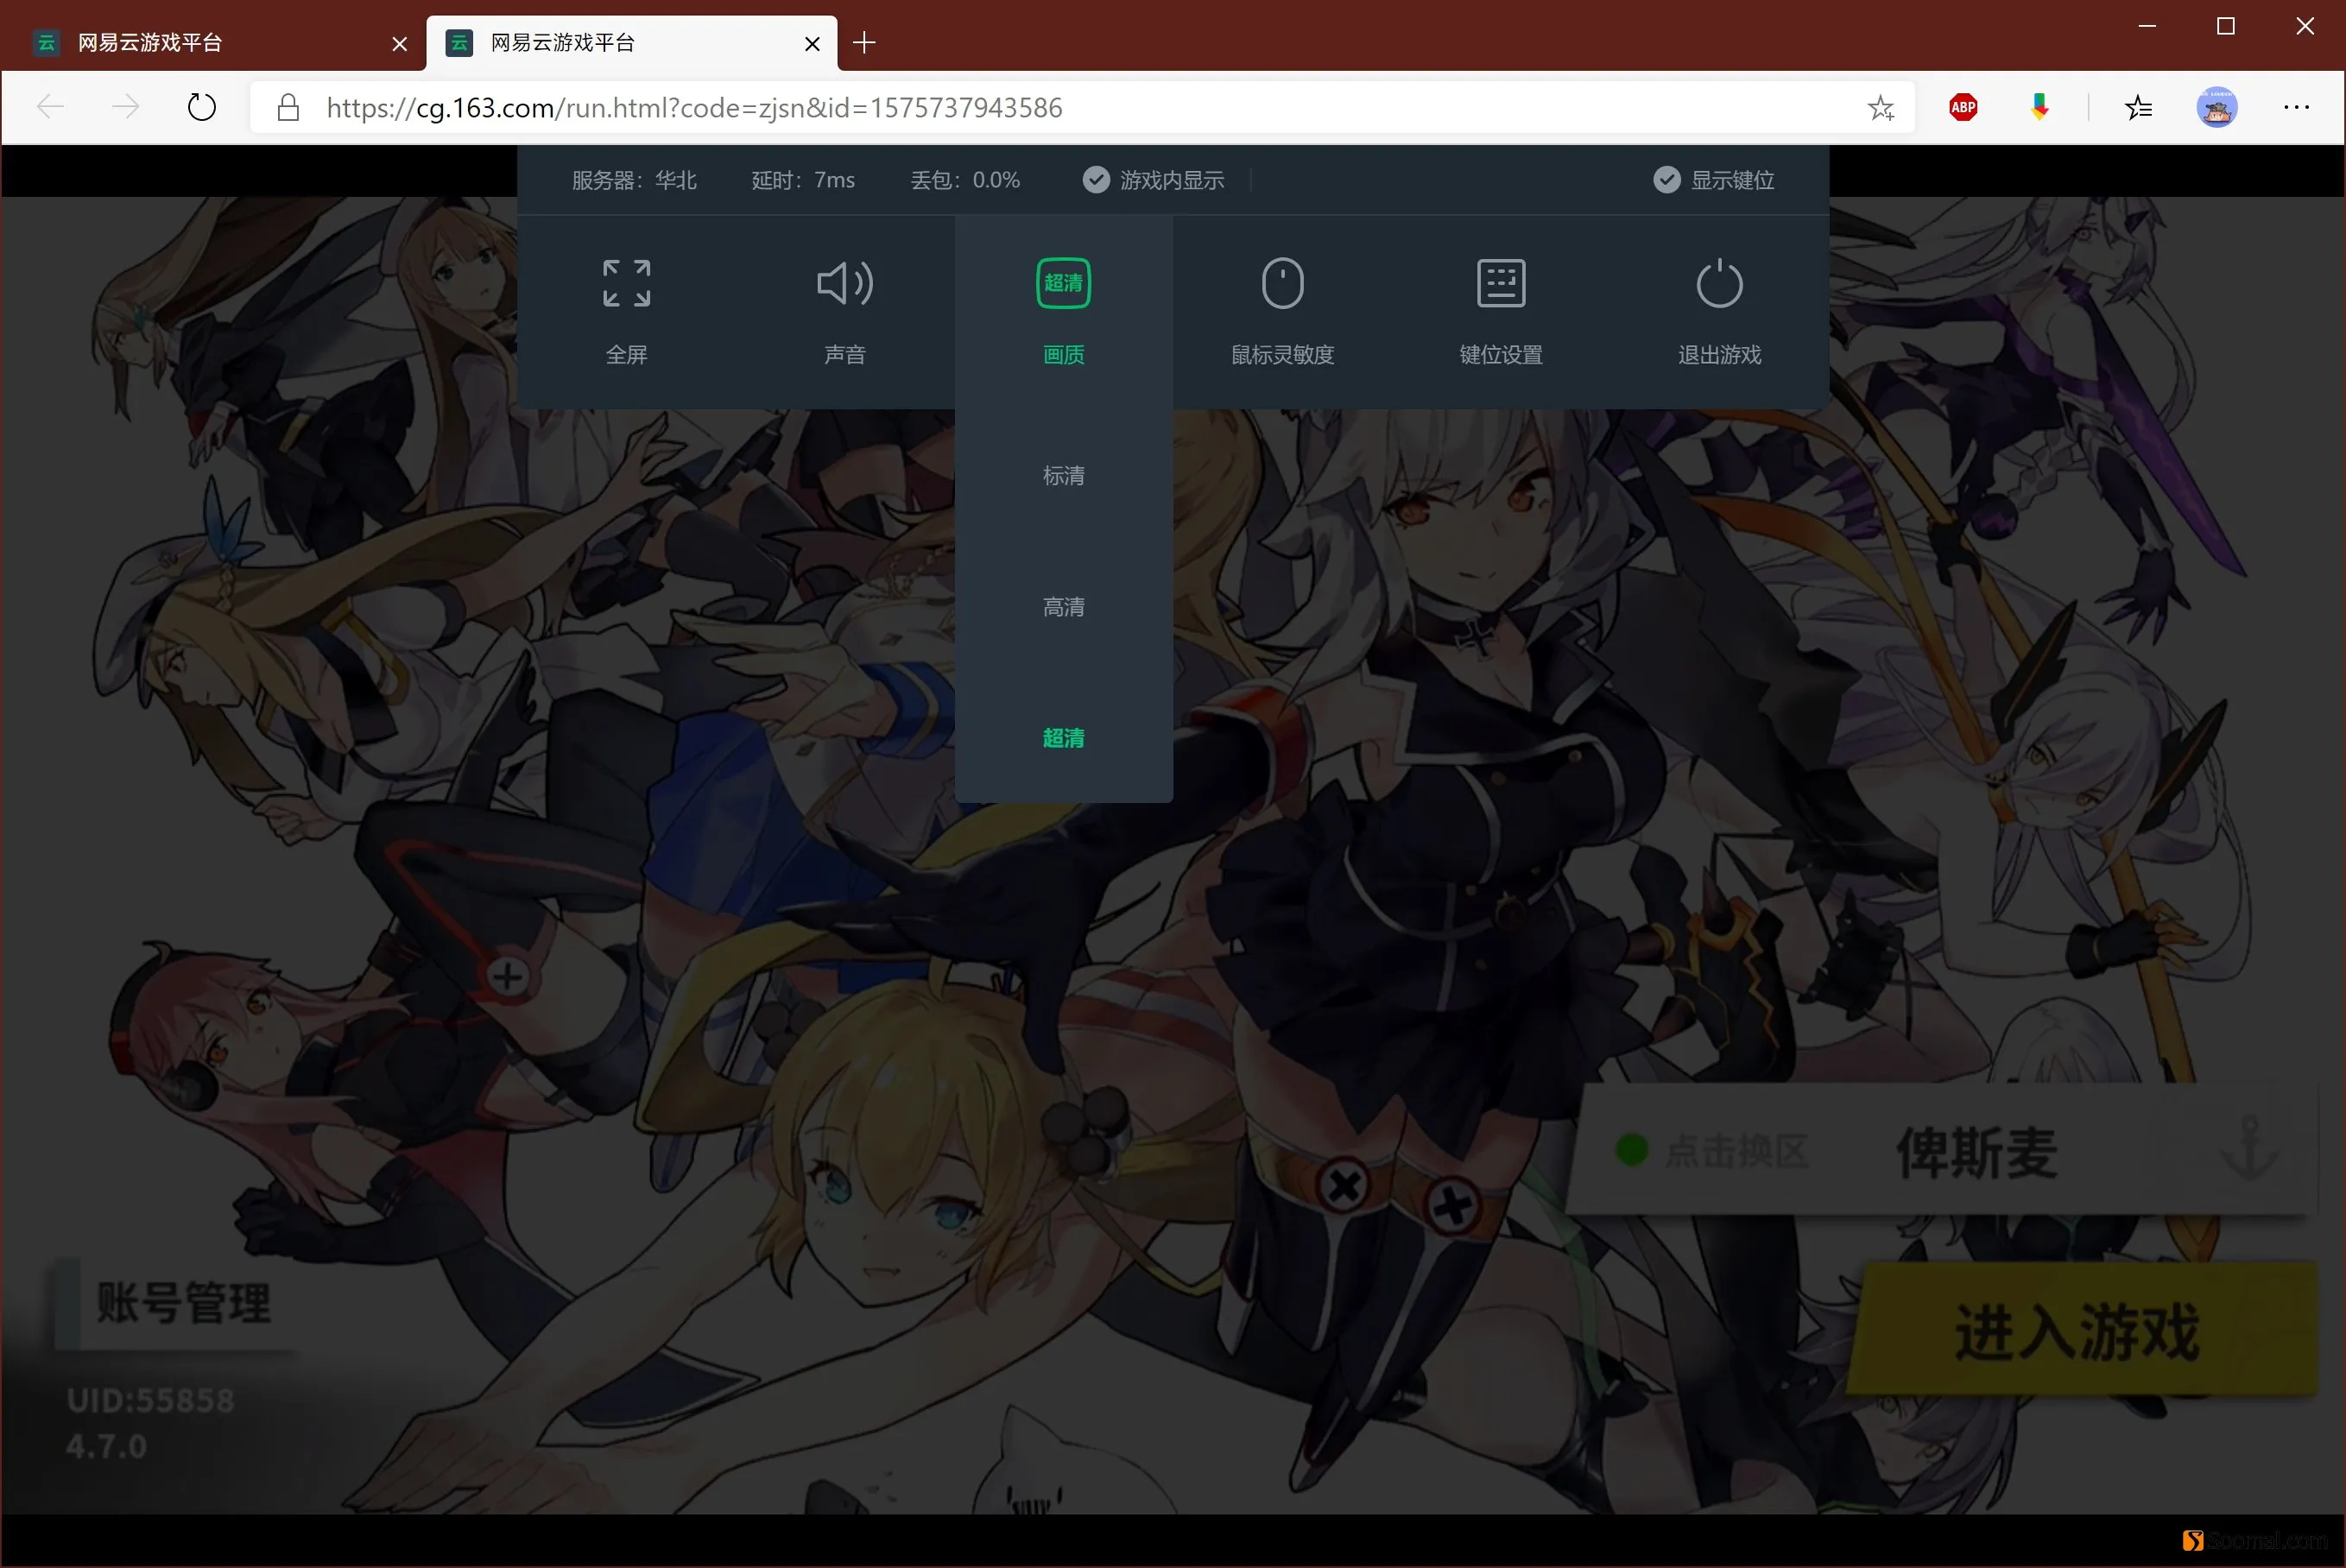Maximize the browser window
The width and height of the screenshot is (2346, 1568).
[2225, 26]
